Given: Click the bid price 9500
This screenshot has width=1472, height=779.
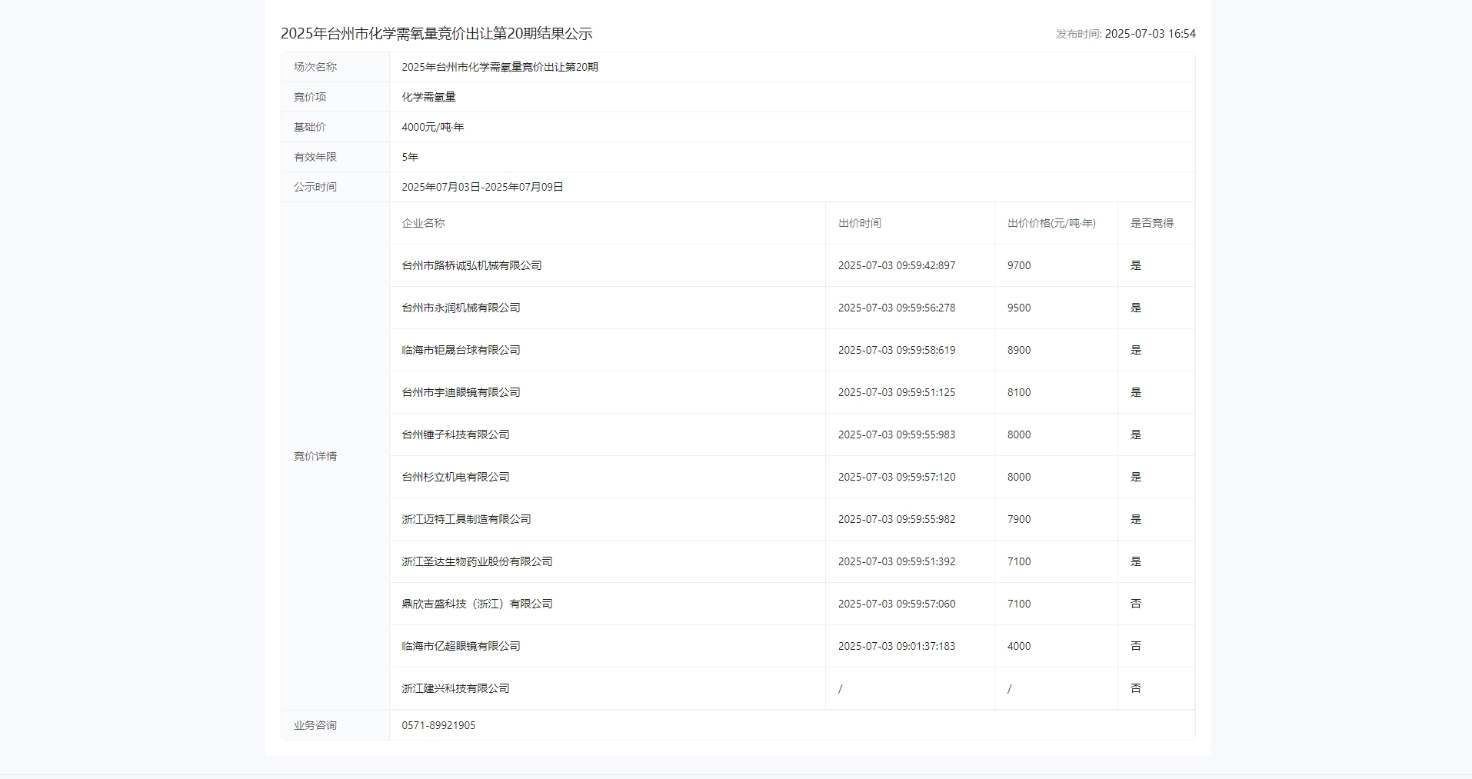Looking at the screenshot, I should [x=1019, y=308].
